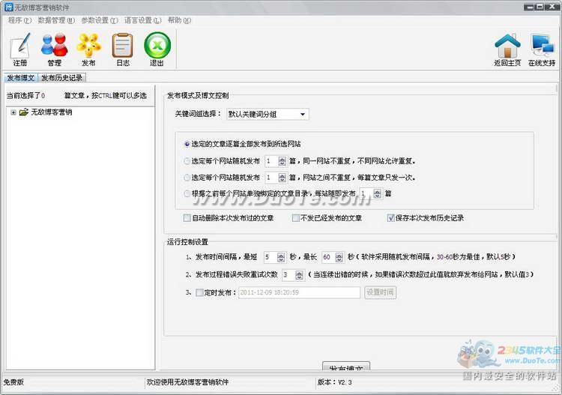Open the 数据管理 menu
This screenshot has height=395, width=562.
pyautogui.click(x=56, y=20)
